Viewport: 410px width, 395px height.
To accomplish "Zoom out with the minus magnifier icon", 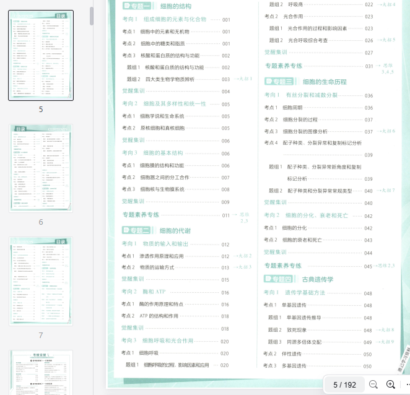I will click(x=373, y=384).
